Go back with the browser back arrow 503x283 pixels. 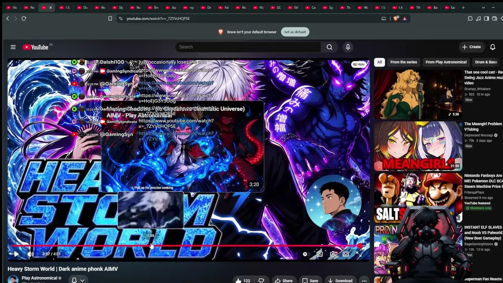[x=7, y=18]
